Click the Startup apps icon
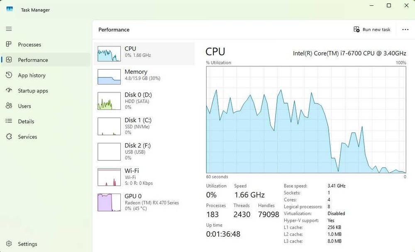This screenshot has height=252, width=415. pyautogui.click(x=9, y=90)
